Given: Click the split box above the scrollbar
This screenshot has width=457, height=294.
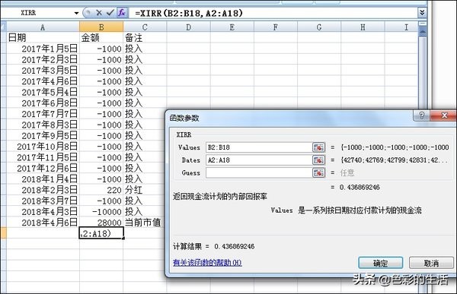Looking at the screenshot, I should tap(422, 24).
